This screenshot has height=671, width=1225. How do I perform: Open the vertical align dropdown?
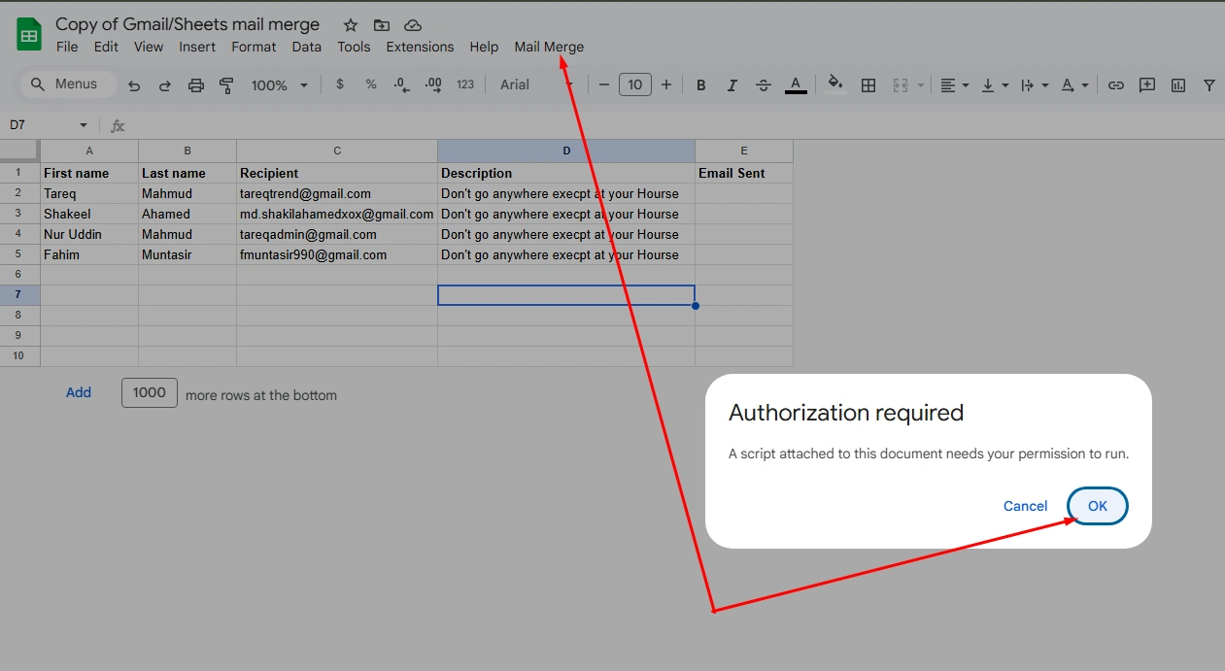(x=995, y=85)
